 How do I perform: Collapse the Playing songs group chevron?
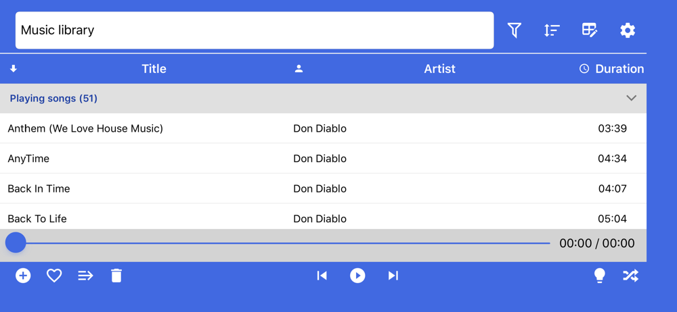coord(631,98)
